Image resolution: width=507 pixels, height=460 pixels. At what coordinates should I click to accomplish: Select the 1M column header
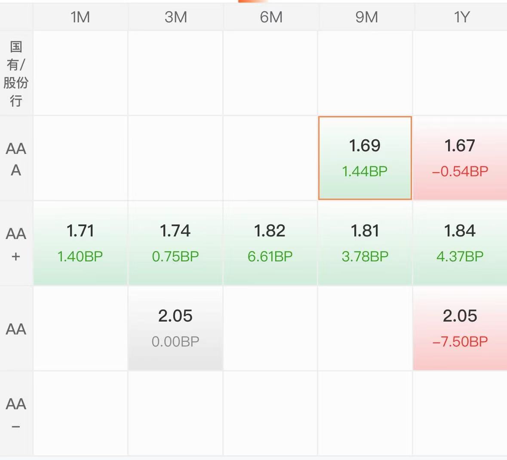coord(80,17)
